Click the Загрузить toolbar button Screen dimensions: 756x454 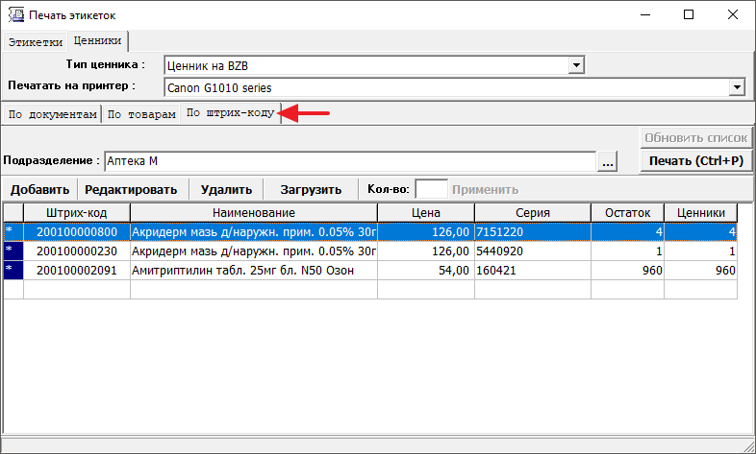(x=311, y=190)
